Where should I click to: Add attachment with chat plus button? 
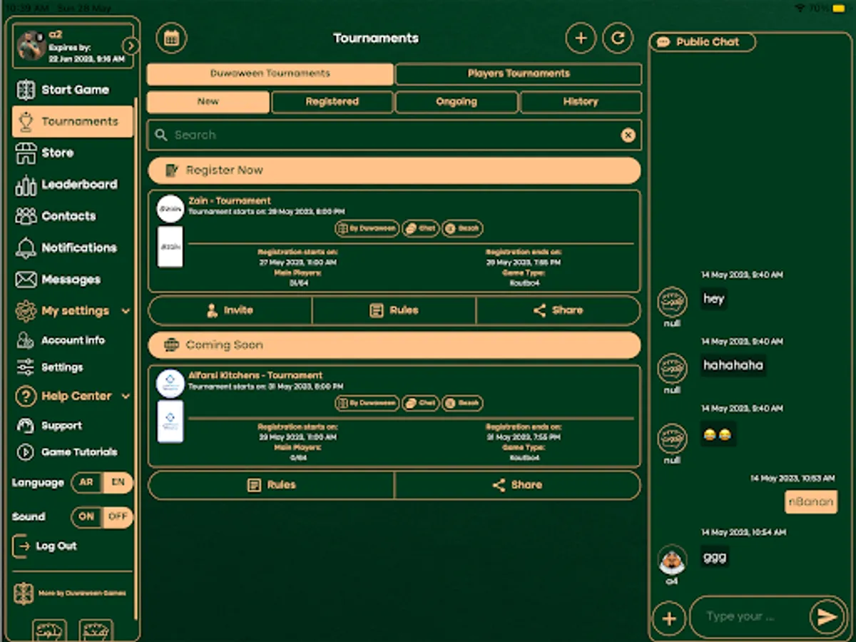click(669, 618)
